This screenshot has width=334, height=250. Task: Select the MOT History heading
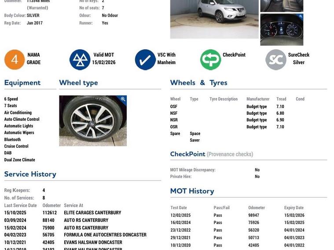click(192, 191)
